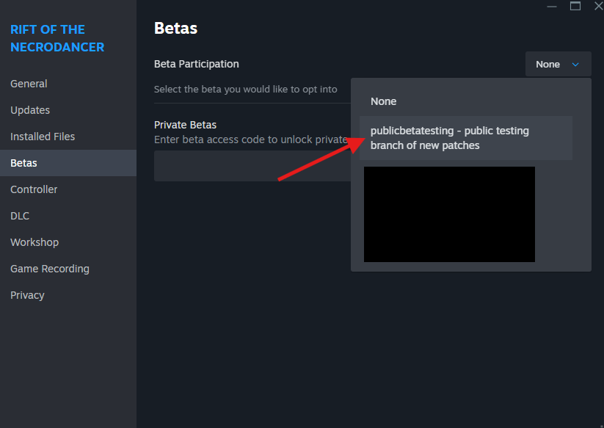Select the Betas sidebar item
Screen dimensions: 604x428
coord(68,163)
